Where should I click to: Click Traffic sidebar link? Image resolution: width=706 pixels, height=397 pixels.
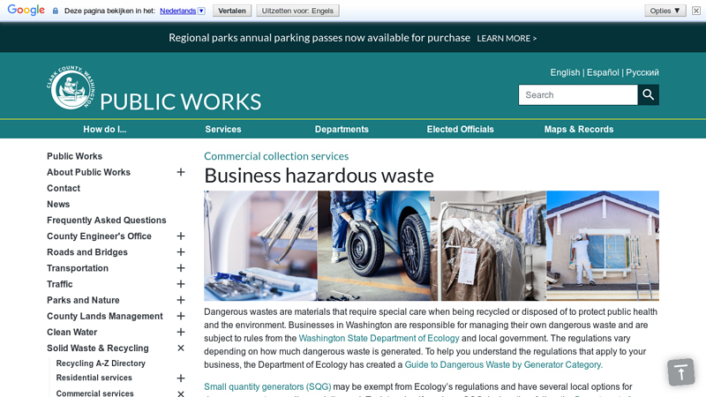click(x=60, y=284)
